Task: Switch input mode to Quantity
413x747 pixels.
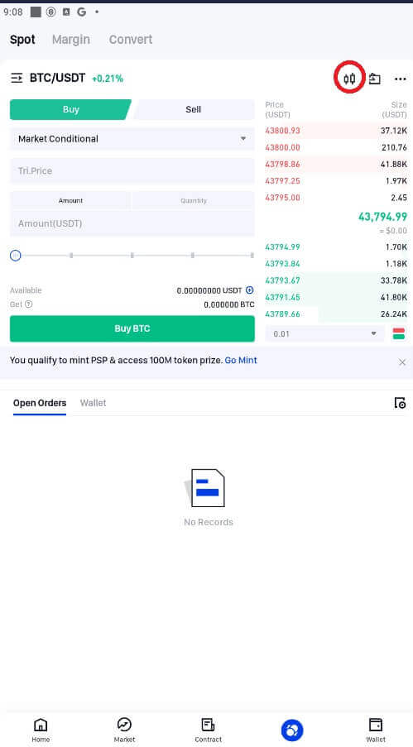Action: (x=194, y=200)
